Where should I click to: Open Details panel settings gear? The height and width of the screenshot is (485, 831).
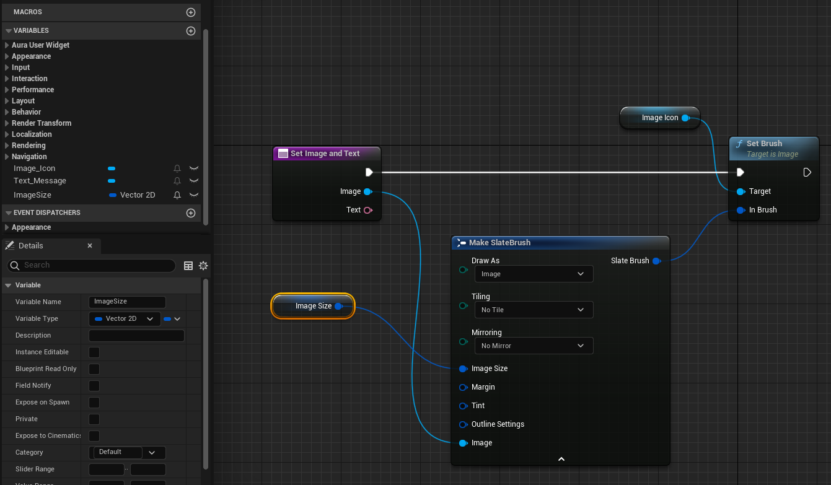(203, 266)
